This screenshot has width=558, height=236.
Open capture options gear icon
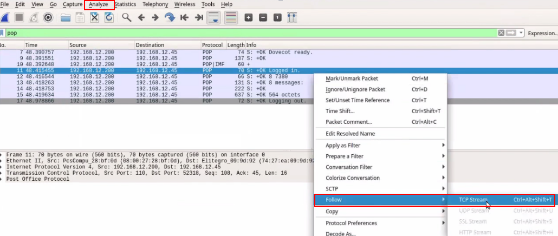[48, 17]
